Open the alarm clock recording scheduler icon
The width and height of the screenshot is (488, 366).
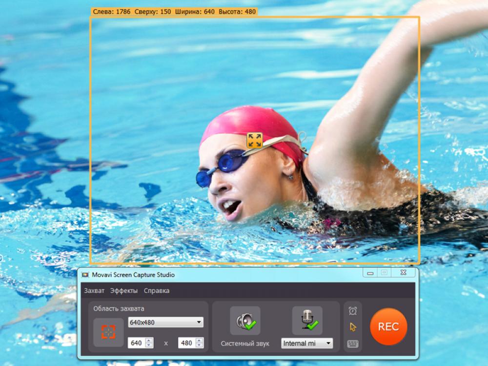coord(352,310)
